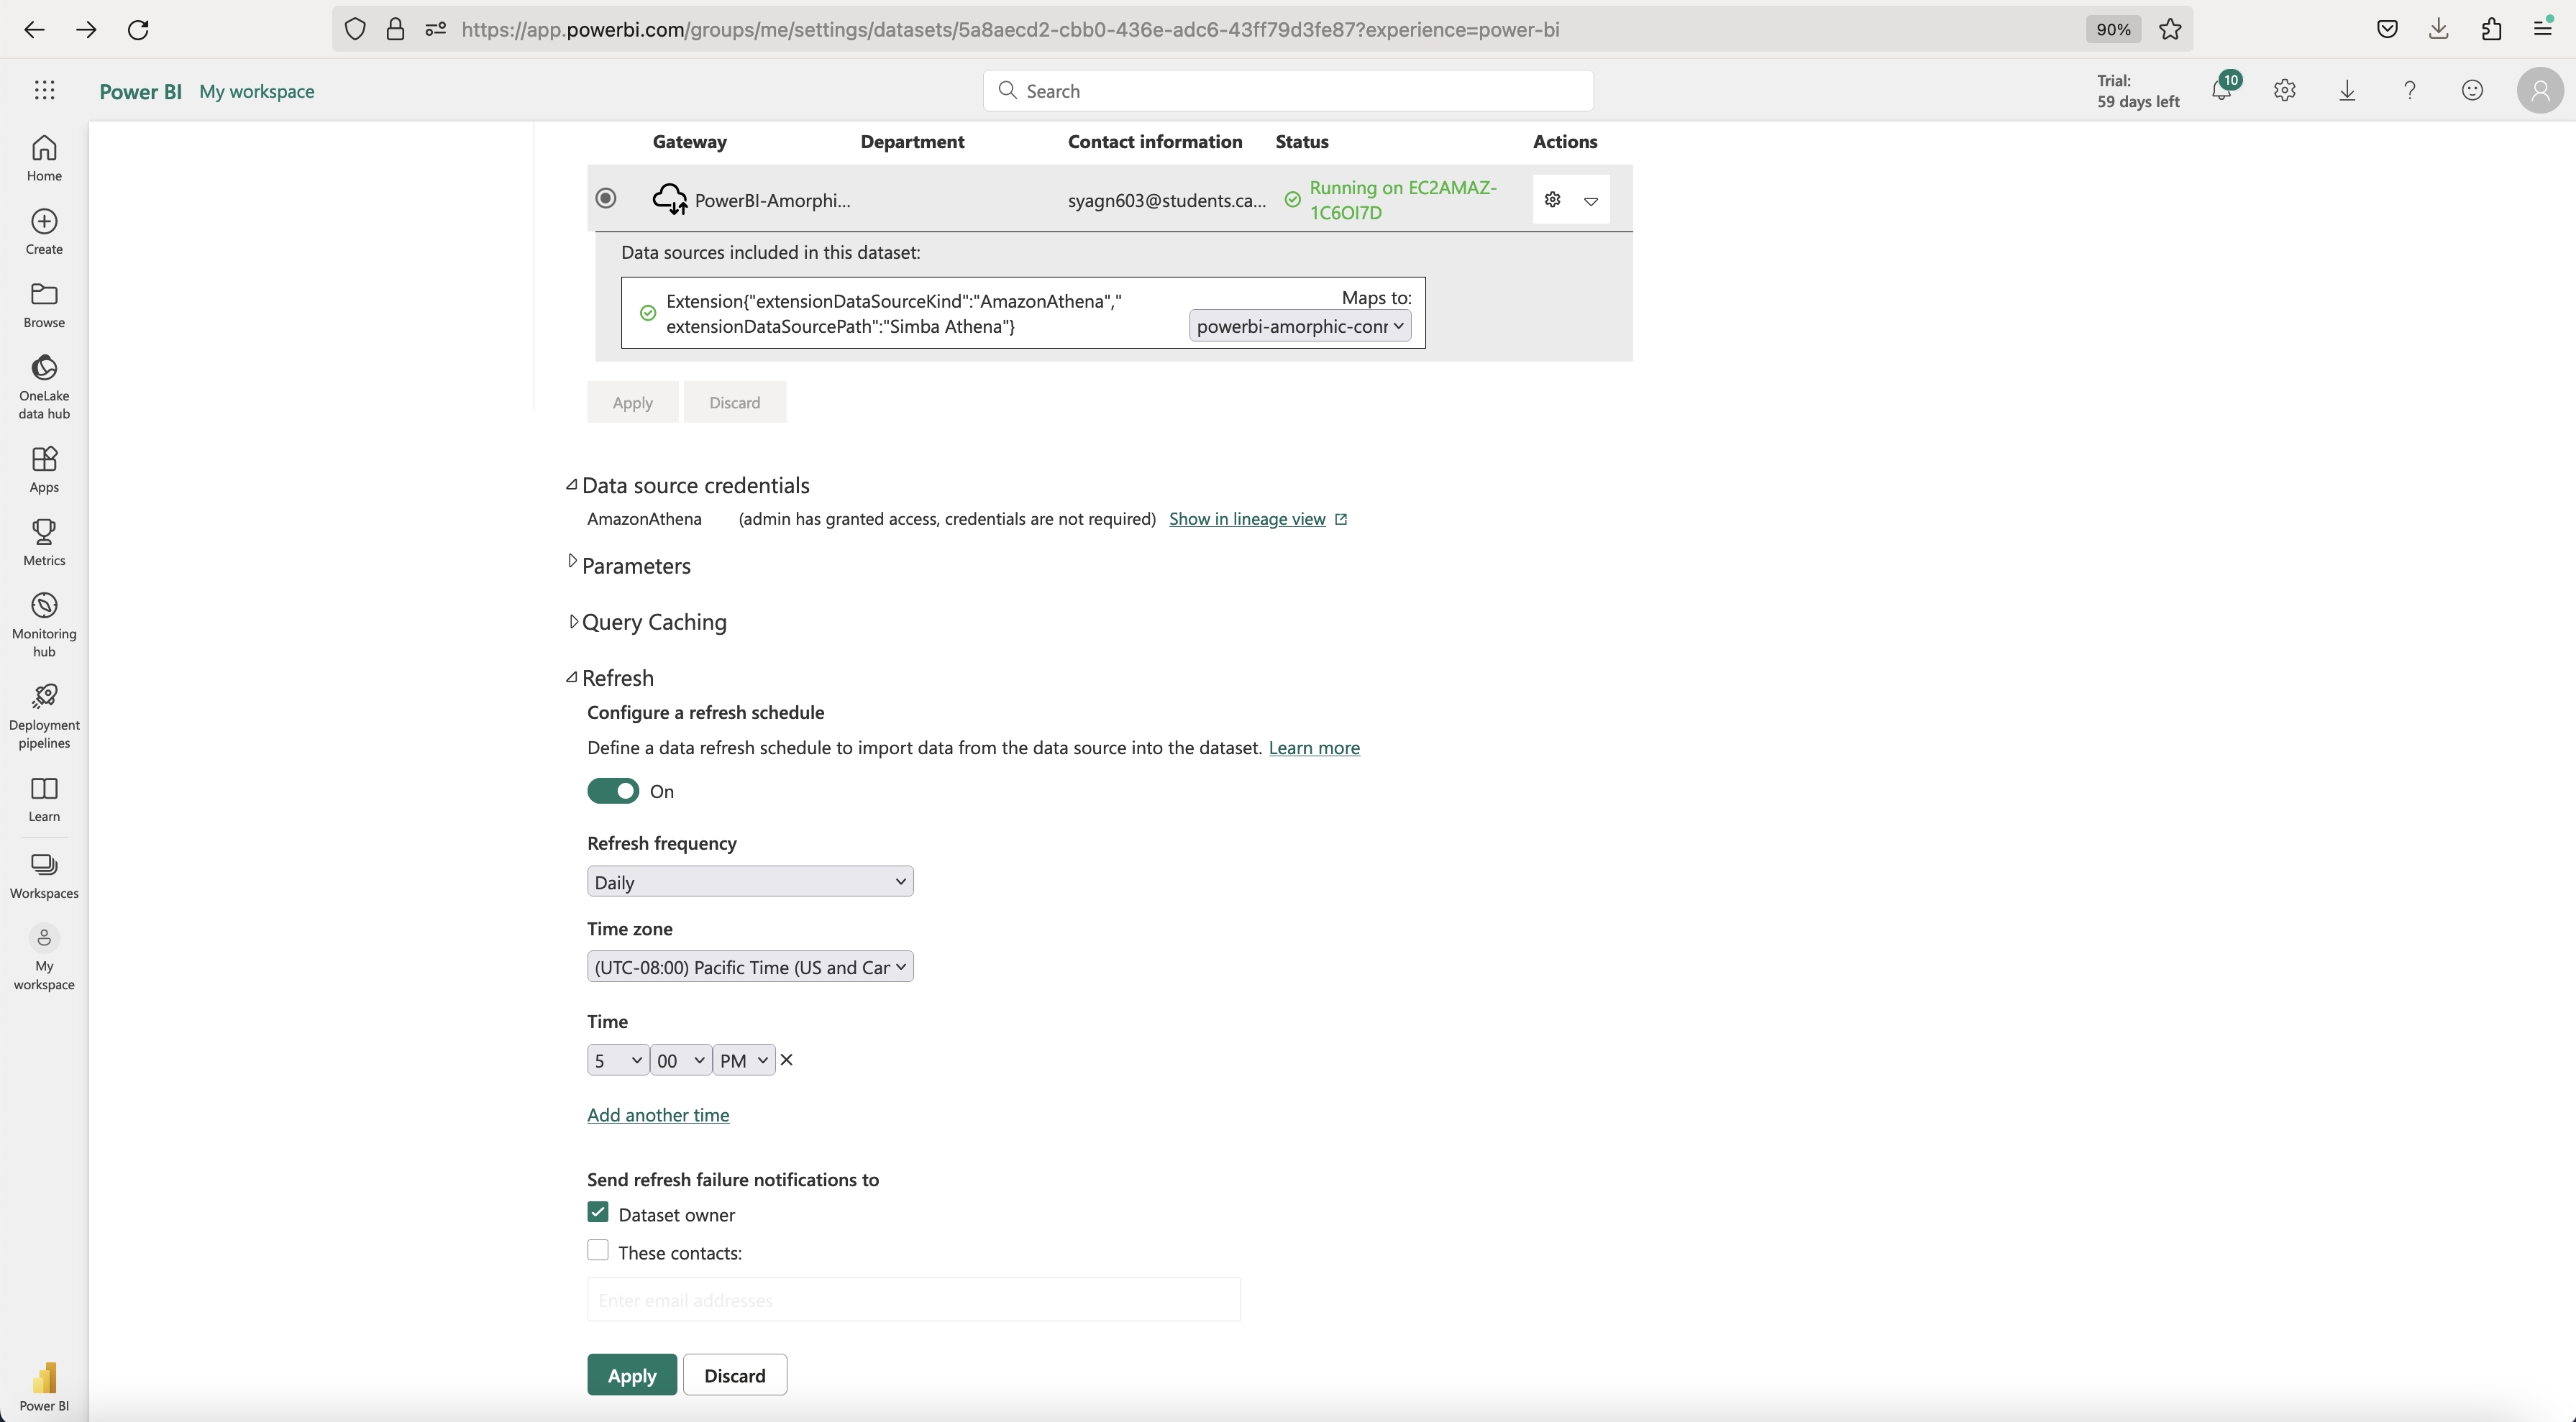Select the PowerBI-Amorphi gateway radio button

(x=606, y=198)
